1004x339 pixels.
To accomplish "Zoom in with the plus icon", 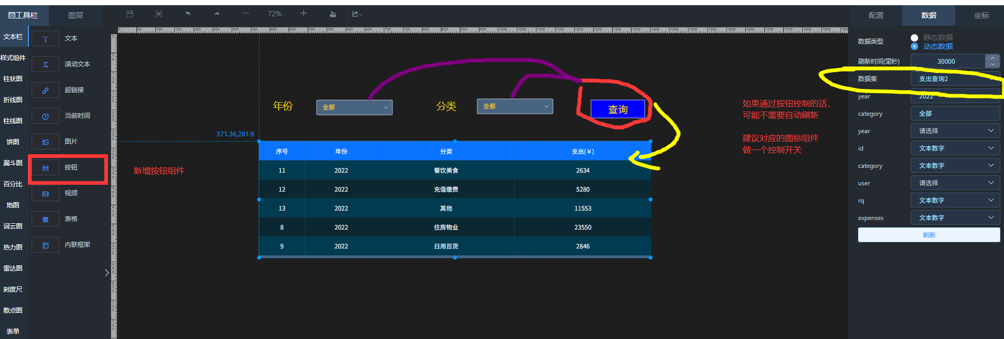I will (303, 14).
